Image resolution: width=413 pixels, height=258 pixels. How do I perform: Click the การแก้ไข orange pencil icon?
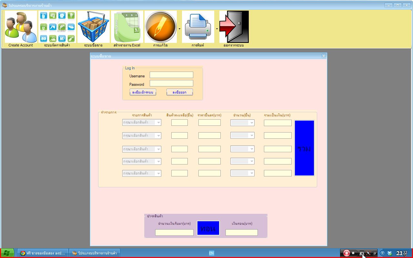[x=160, y=29]
